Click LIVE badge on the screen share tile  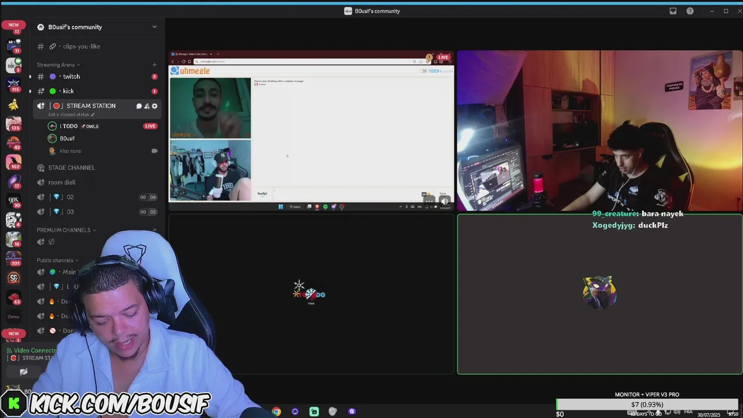click(x=443, y=57)
